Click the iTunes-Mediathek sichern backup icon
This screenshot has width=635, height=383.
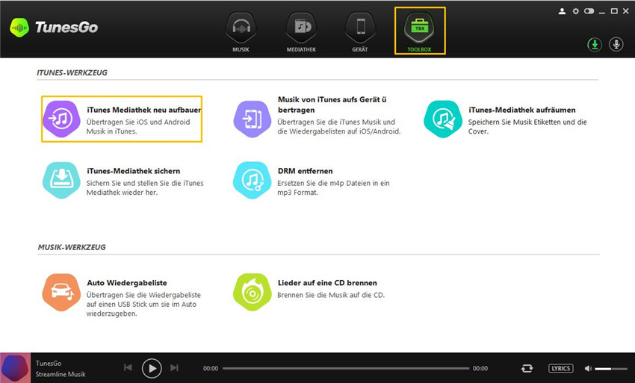[61, 180]
